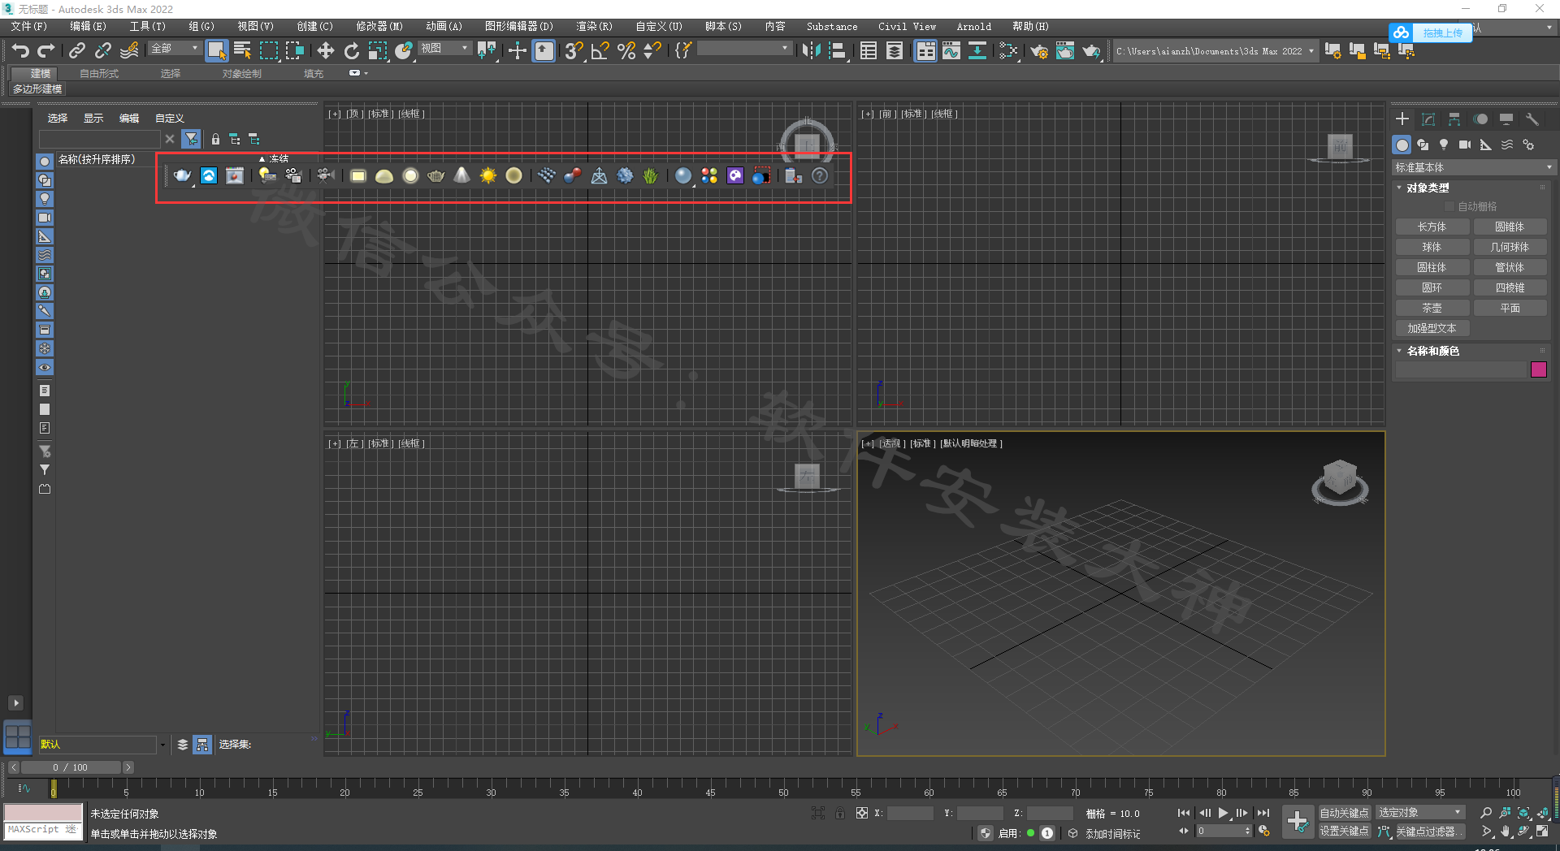The width and height of the screenshot is (1560, 851).
Task: Open the 选定对象 key filter dropdown
Action: [1420, 813]
